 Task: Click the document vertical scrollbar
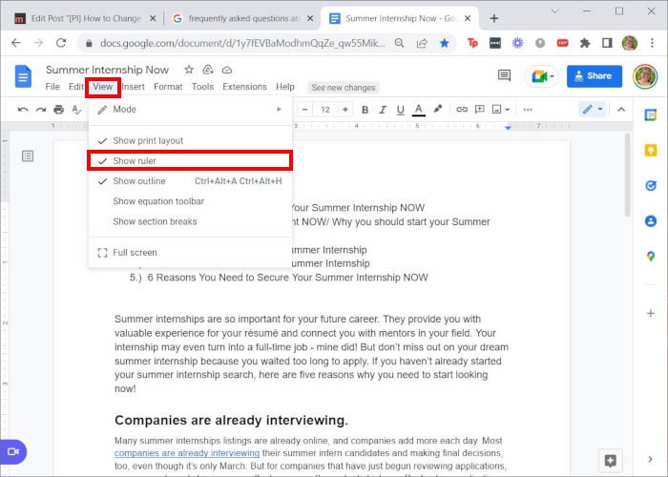point(627,175)
